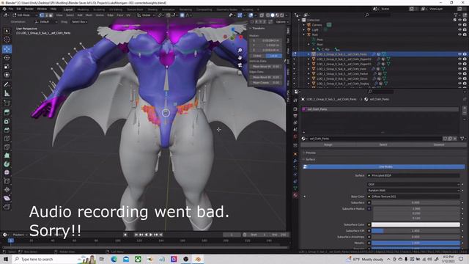
Task: Hide the Cloth_Zipper02 mesh via eye icon
Action: pos(459,59)
